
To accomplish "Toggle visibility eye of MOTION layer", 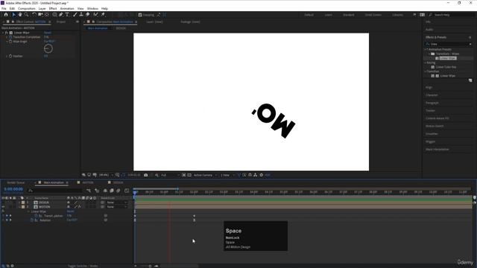I will click(x=3, y=207).
